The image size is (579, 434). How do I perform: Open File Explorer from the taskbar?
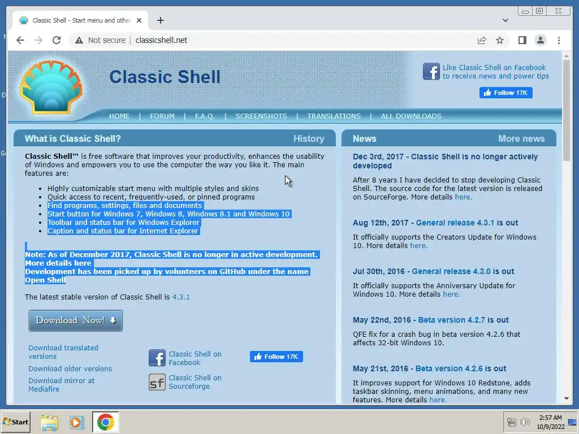(49, 422)
